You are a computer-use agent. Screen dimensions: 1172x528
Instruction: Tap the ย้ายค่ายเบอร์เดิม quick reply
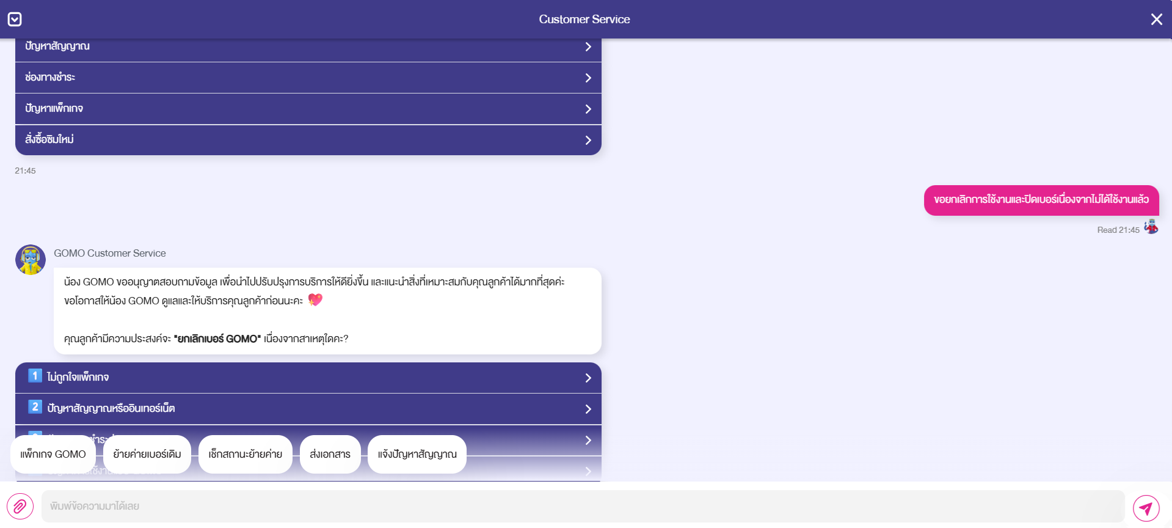click(147, 454)
